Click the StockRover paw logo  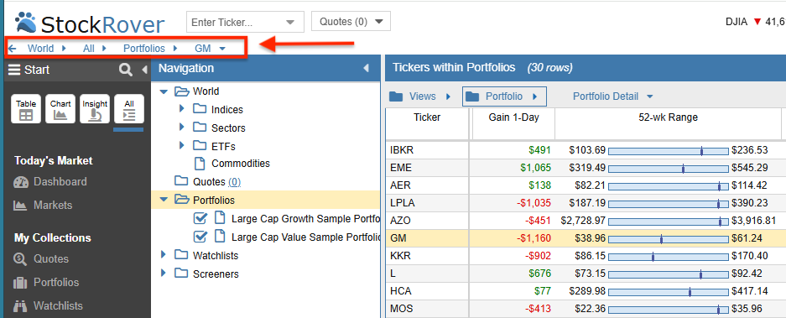[25, 23]
